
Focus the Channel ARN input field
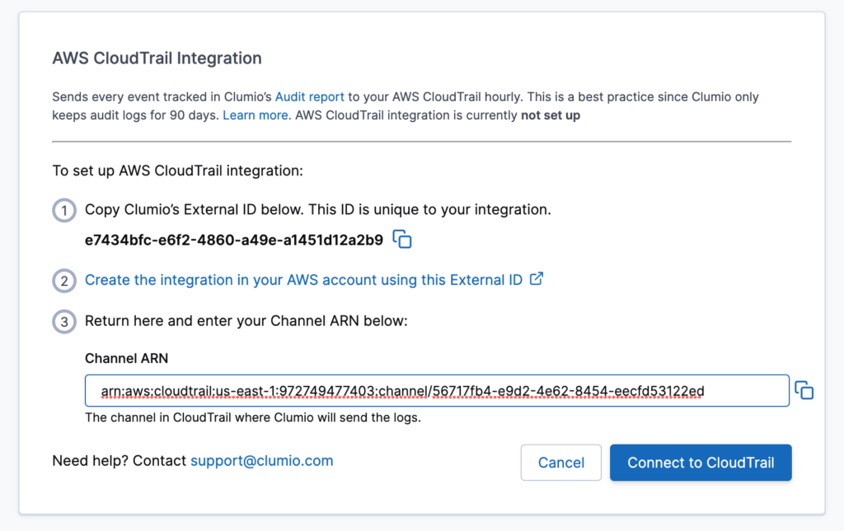tap(437, 391)
